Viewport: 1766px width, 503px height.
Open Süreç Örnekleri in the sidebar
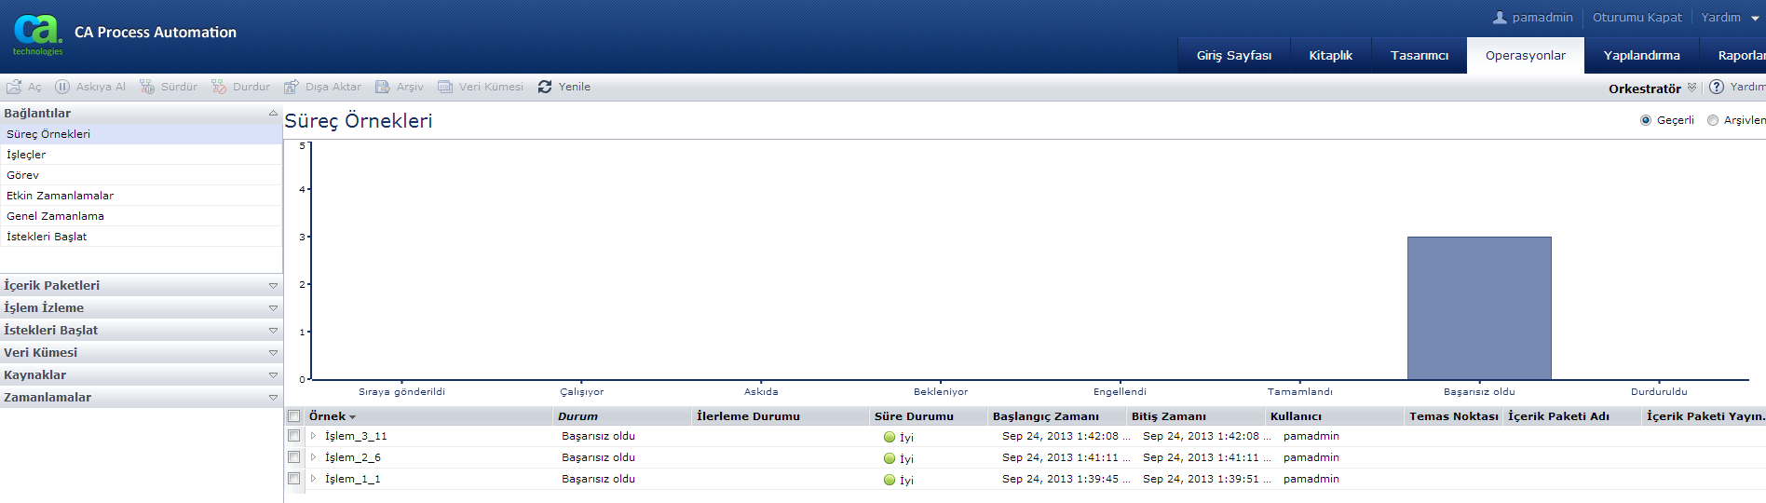click(141, 134)
